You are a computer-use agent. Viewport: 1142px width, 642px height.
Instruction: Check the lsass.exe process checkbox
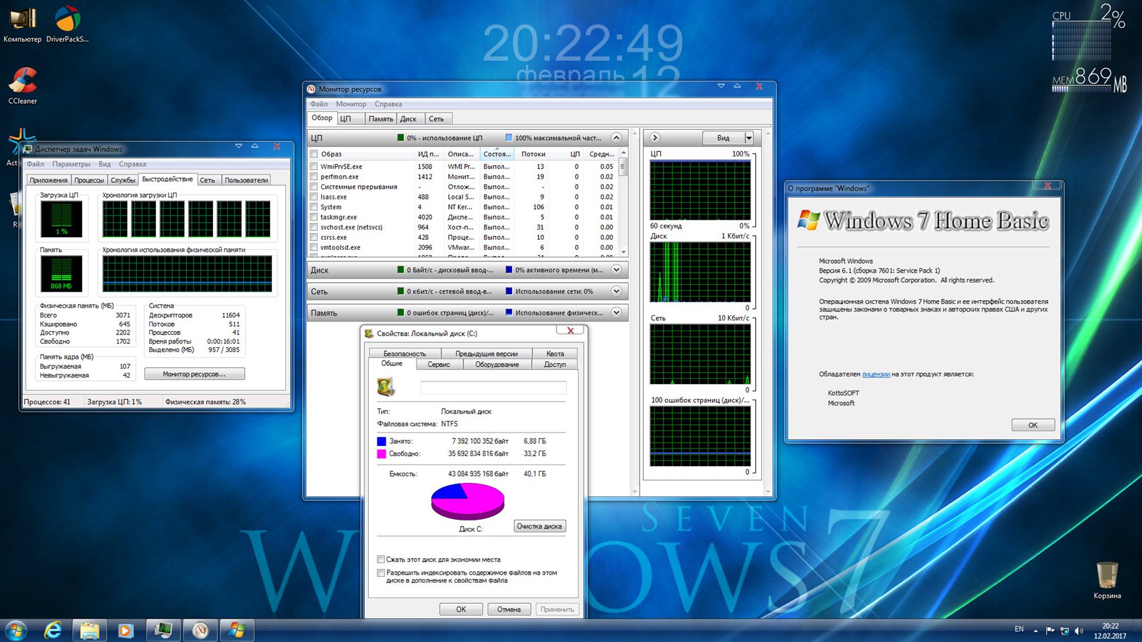[314, 197]
